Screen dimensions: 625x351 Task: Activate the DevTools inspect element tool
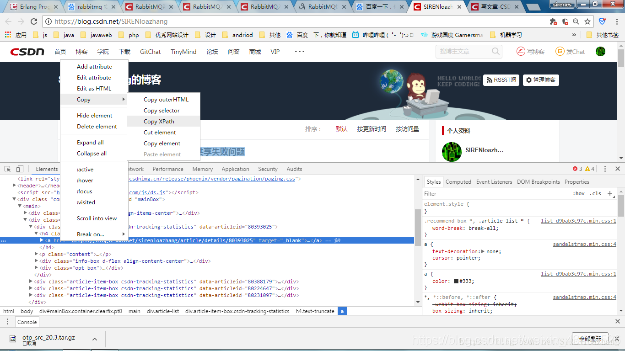tap(8, 169)
